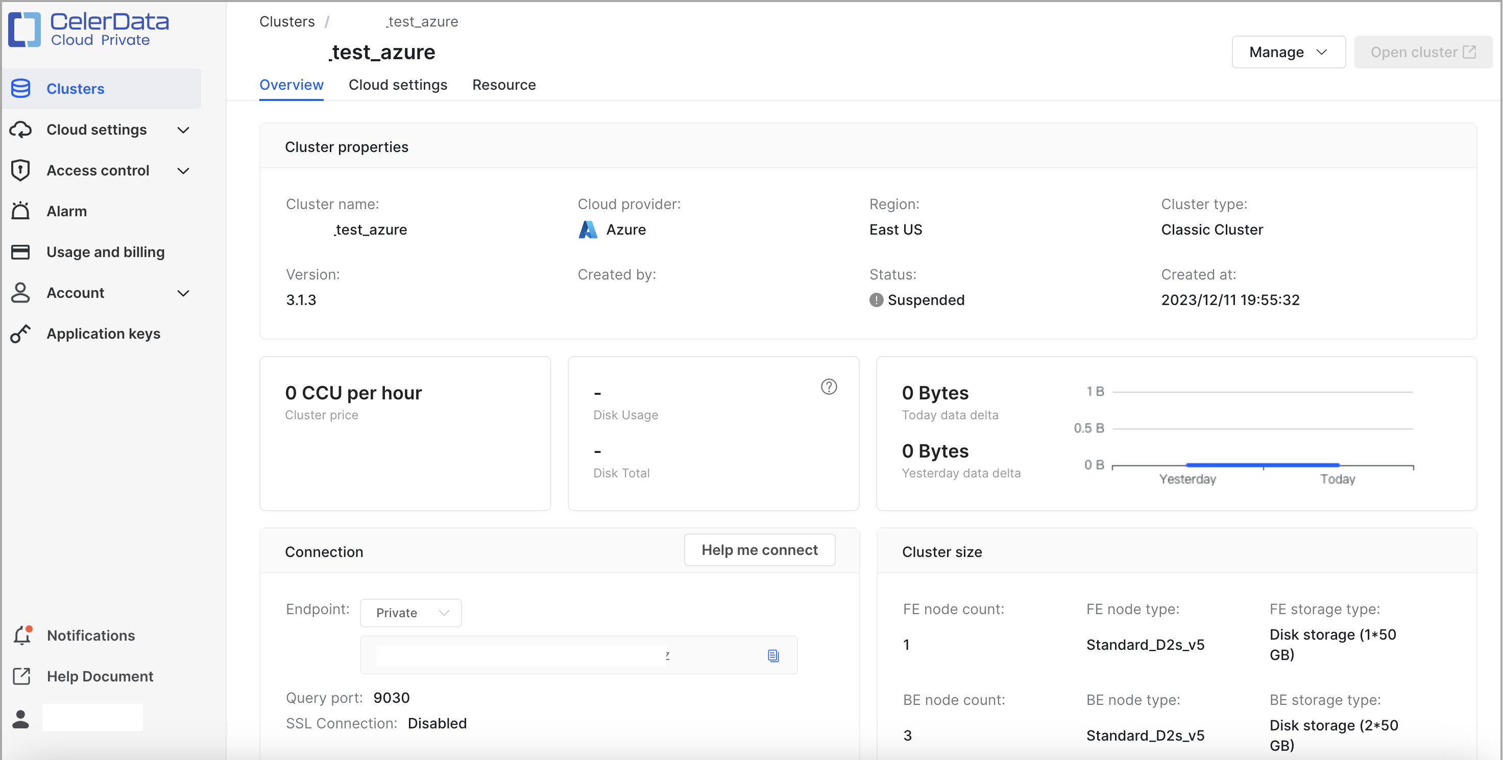Open the Notifications link
Viewport: 1503px width, 760px height.
pyautogui.click(x=91, y=635)
